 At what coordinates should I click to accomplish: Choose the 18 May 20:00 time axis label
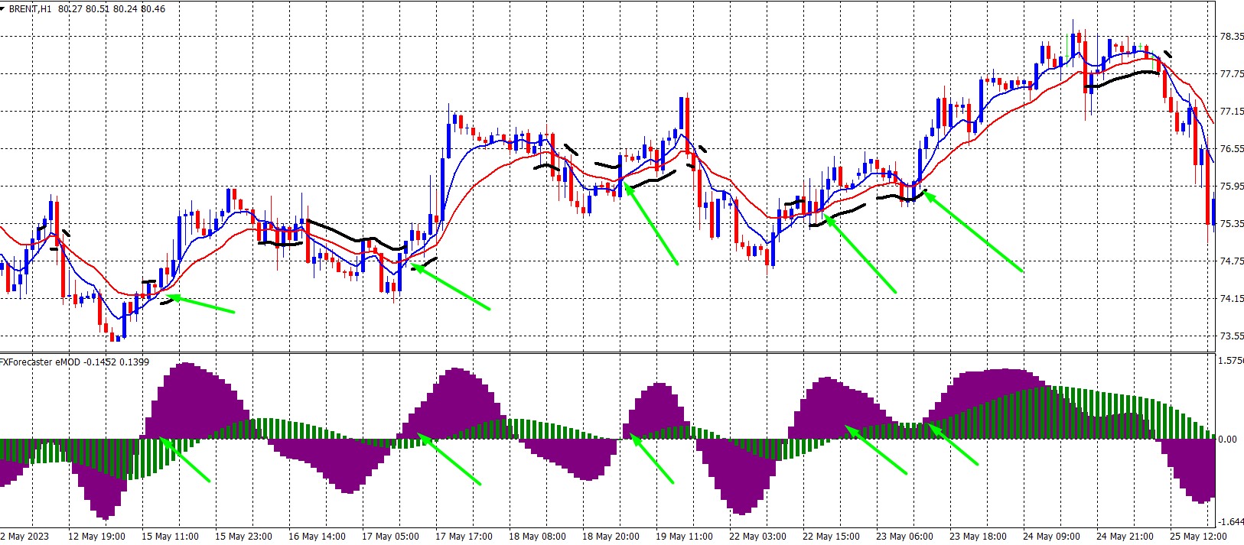click(x=611, y=537)
